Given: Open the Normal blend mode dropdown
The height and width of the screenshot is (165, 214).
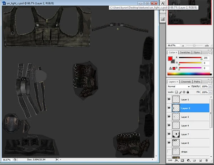Looking at the screenshot, I should point(179,87).
